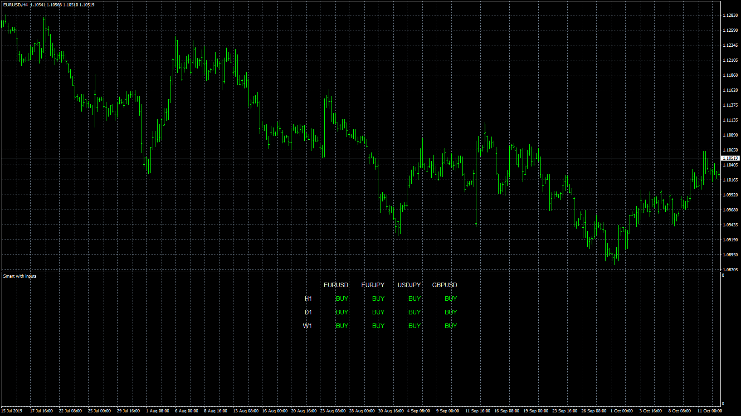The height and width of the screenshot is (416, 741).
Task: Click the '16 Sep 08:00' time axis label
Action: pyautogui.click(x=507, y=411)
